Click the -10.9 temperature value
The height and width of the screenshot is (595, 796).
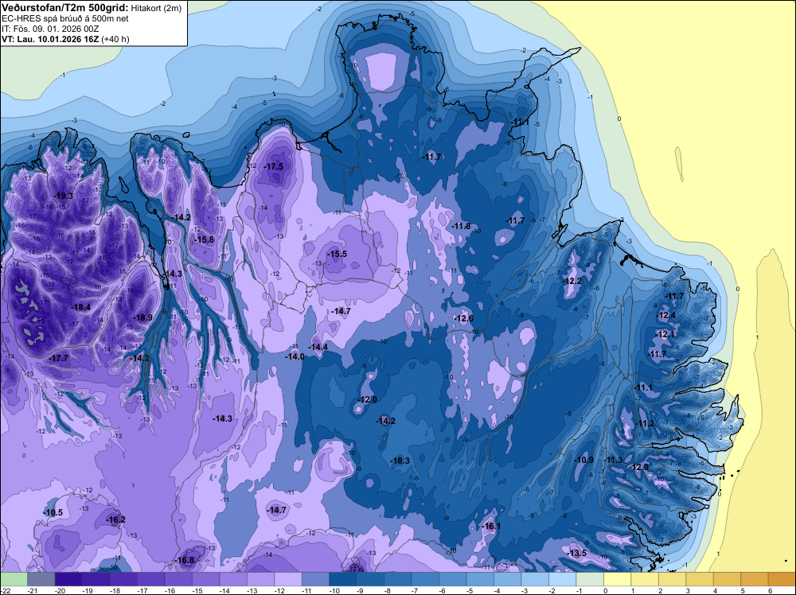pos(584,460)
